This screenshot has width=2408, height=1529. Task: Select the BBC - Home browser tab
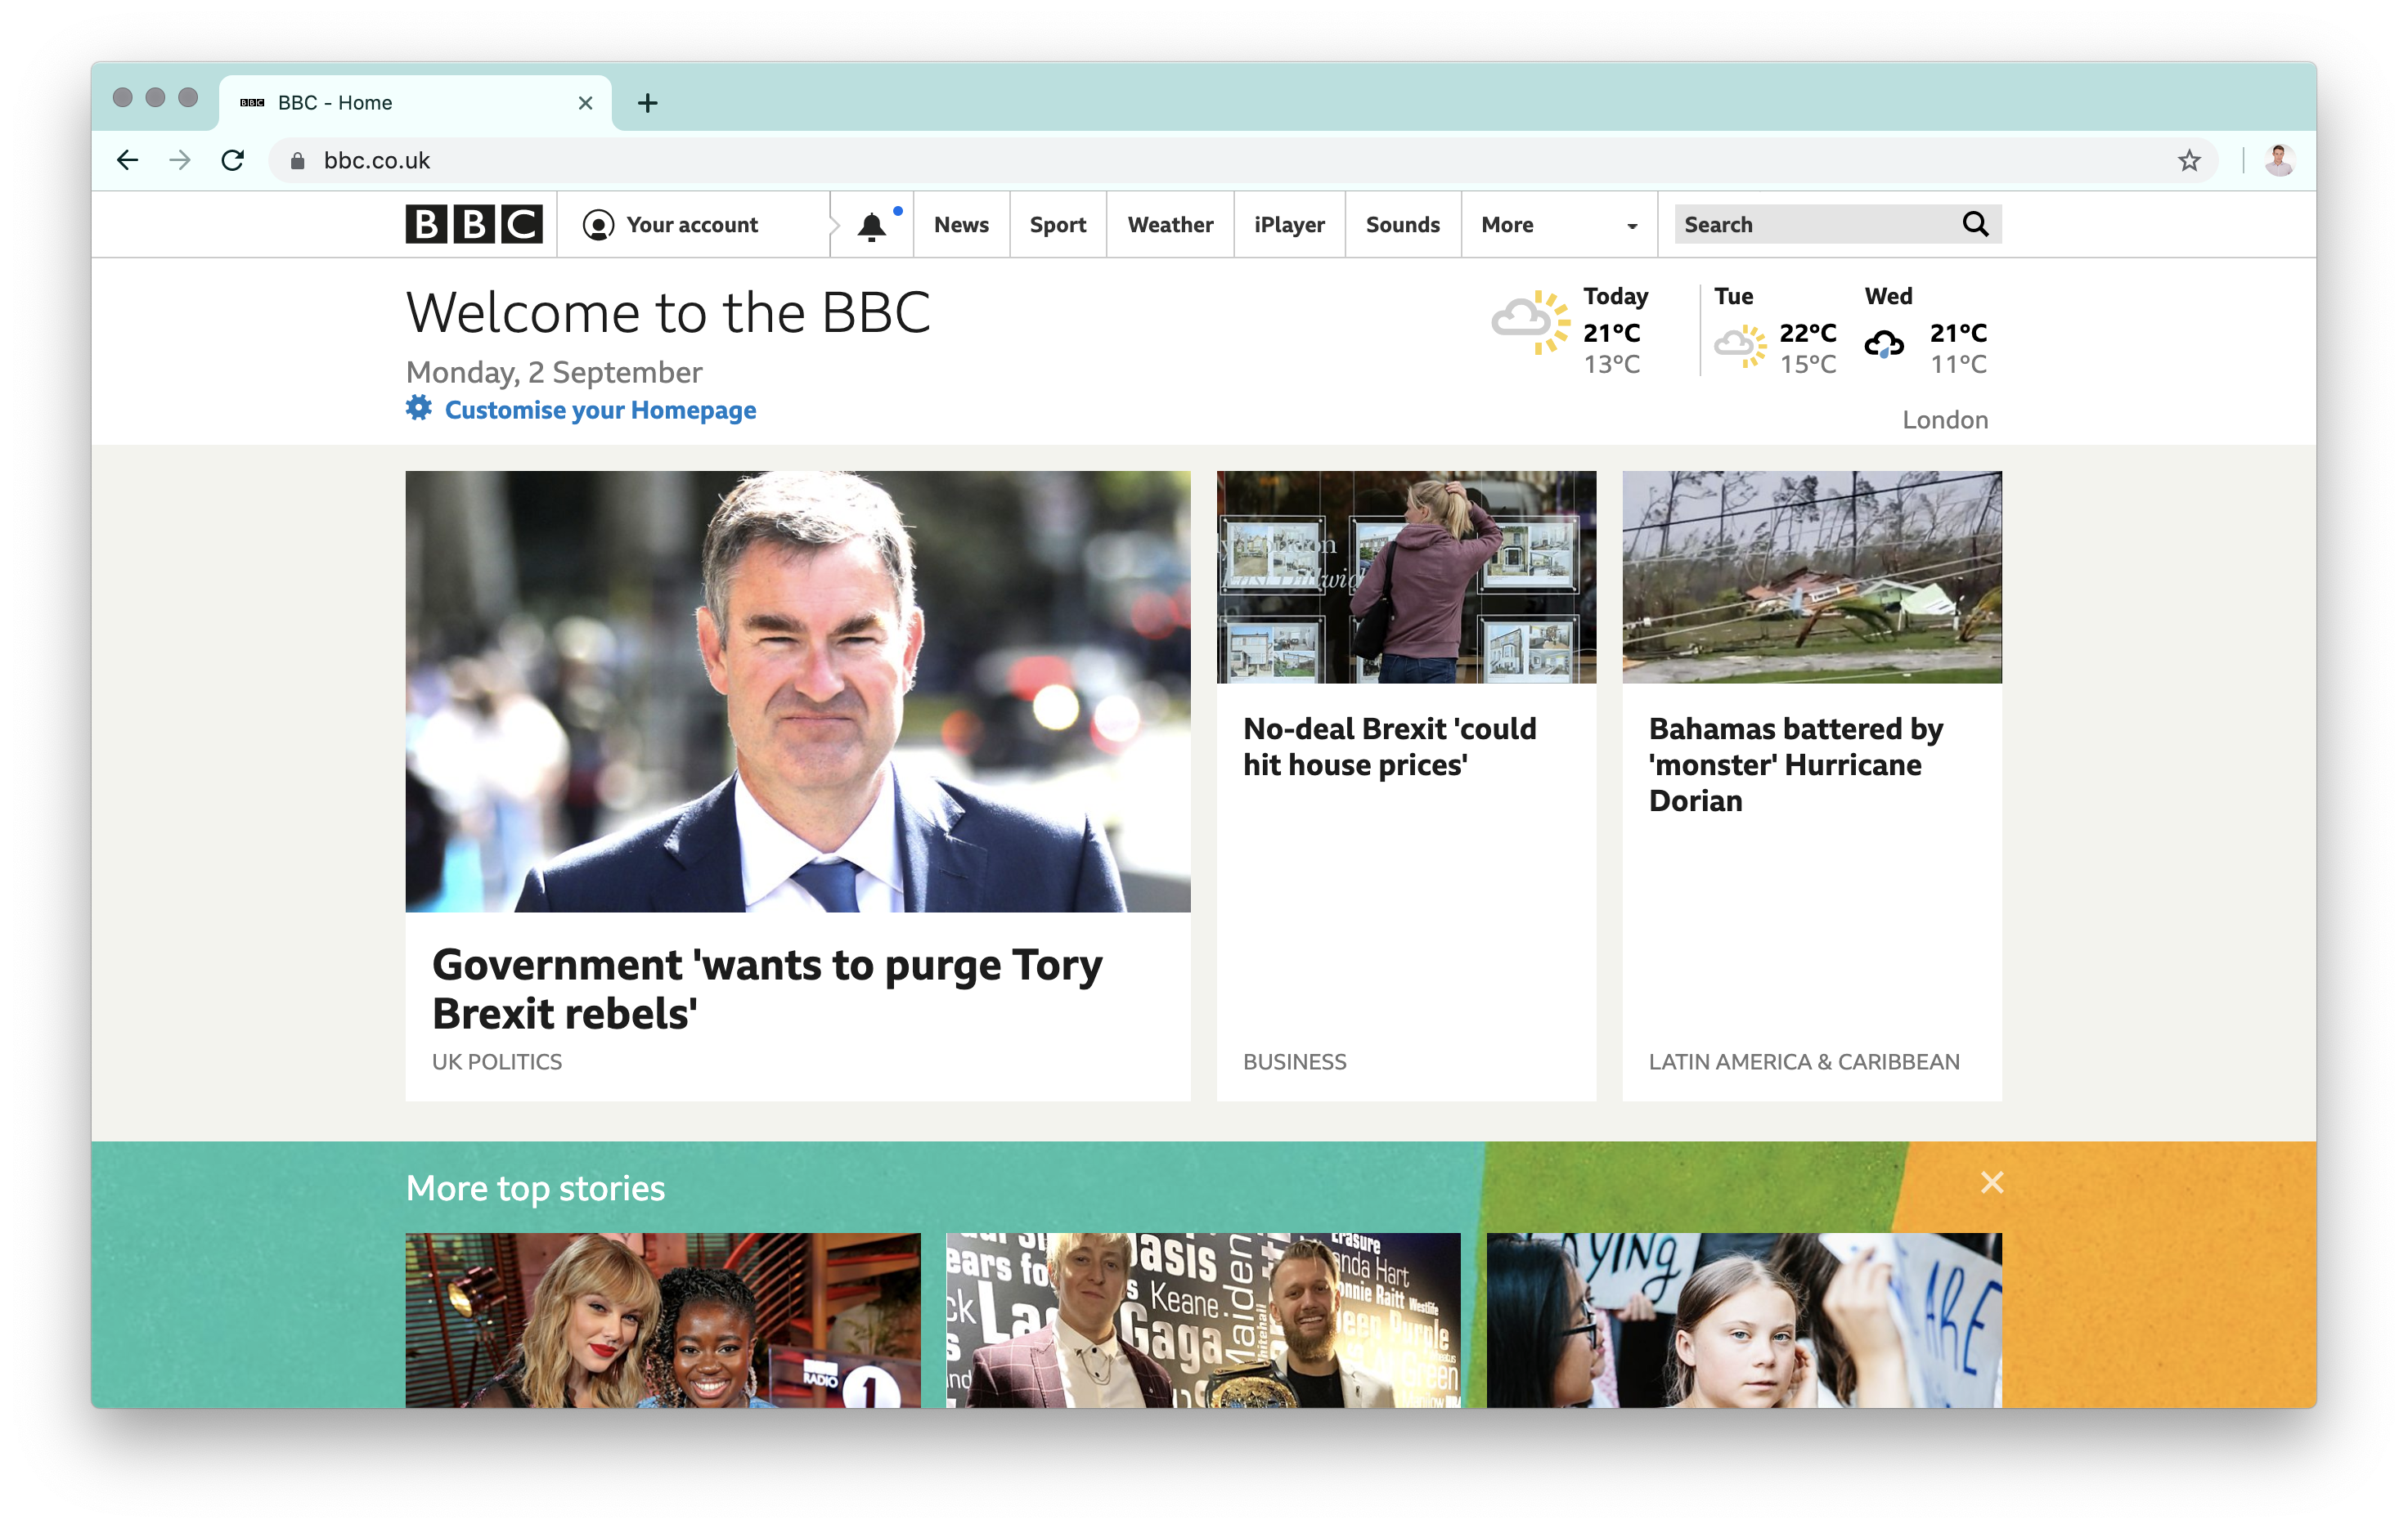415,103
